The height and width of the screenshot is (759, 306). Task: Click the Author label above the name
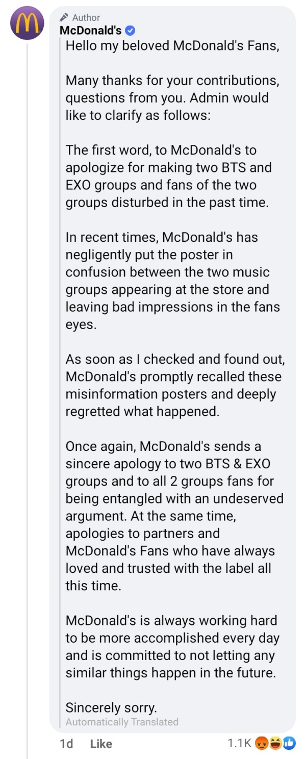coord(86,18)
